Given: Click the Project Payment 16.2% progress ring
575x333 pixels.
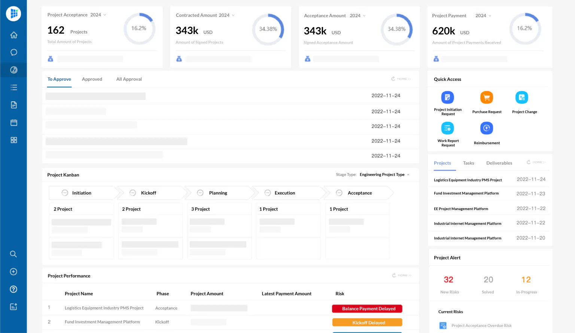Looking at the screenshot, I should pyautogui.click(x=525, y=28).
